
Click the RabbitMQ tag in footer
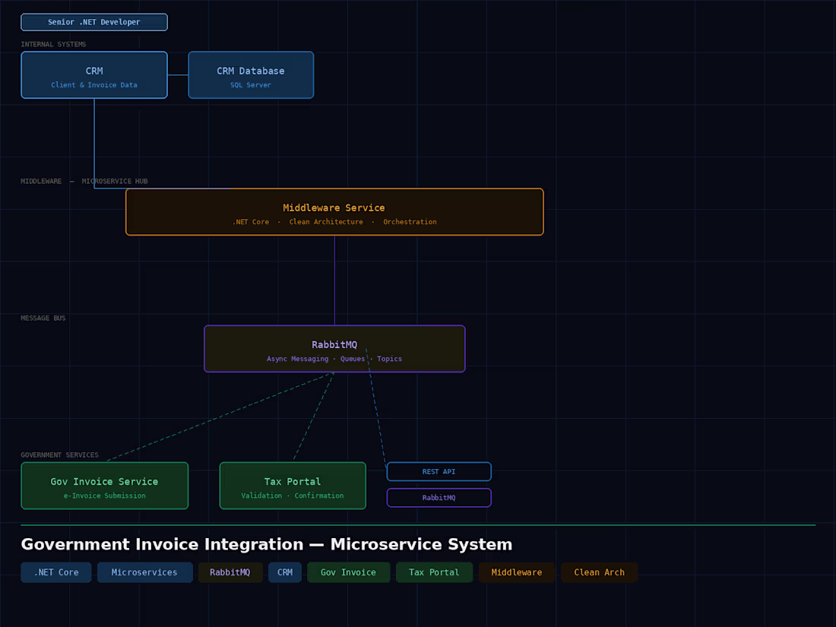(x=230, y=572)
